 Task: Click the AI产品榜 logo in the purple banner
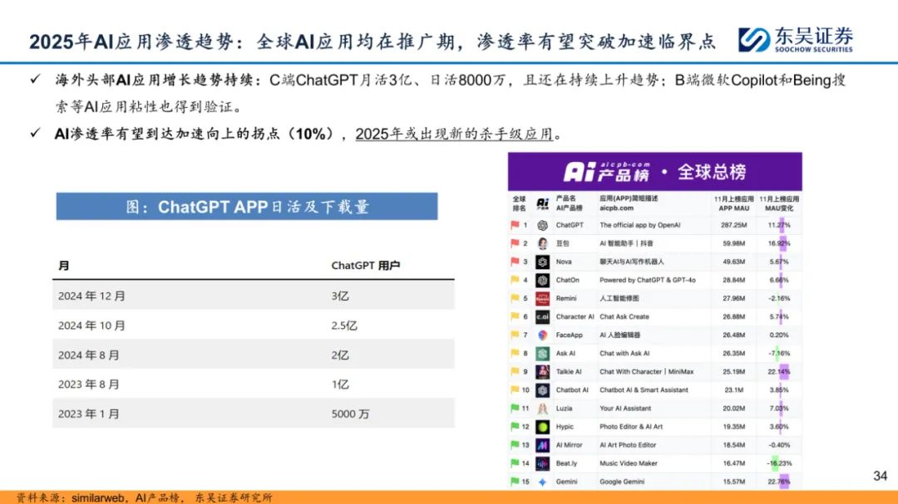[x=606, y=172]
